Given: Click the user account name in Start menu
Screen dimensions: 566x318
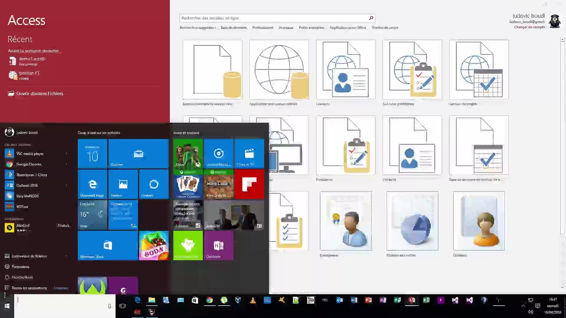Looking at the screenshot, I should point(27,132).
